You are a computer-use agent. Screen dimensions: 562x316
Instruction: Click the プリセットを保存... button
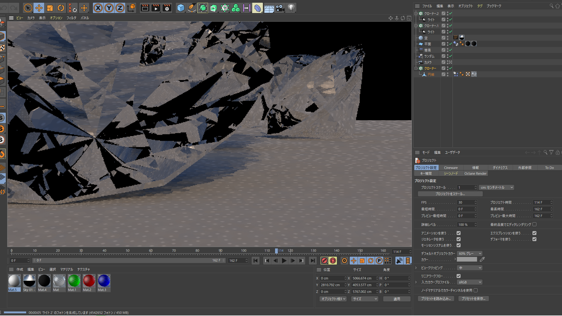coord(473,299)
